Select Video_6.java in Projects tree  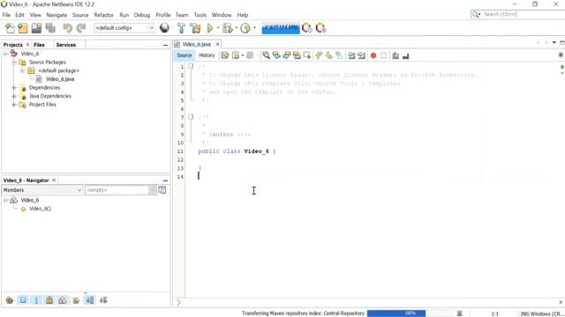pyautogui.click(x=60, y=79)
